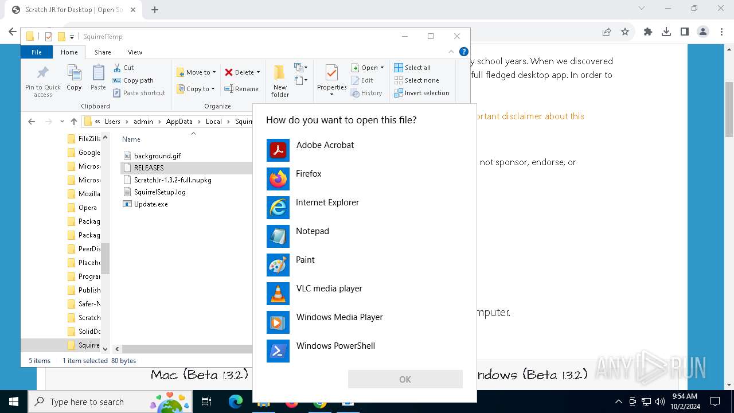Switch to the Share ribbon tab
Image resolution: width=734 pixels, height=413 pixels.
tap(103, 52)
